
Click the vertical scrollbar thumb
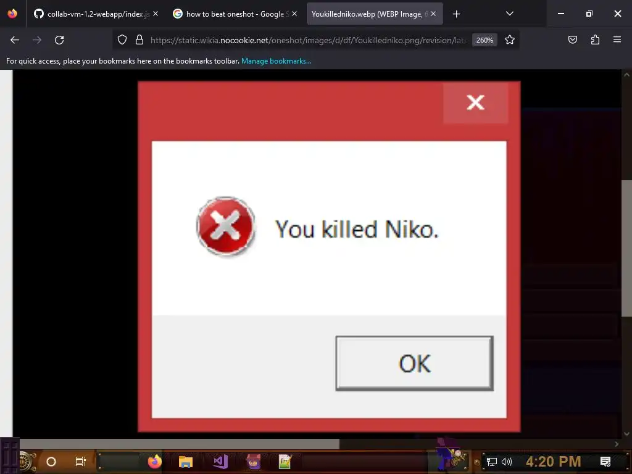pos(627,248)
